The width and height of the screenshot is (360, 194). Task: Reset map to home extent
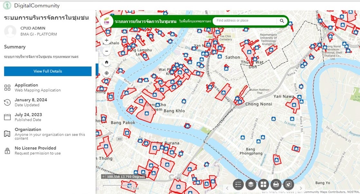pos(107,62)
